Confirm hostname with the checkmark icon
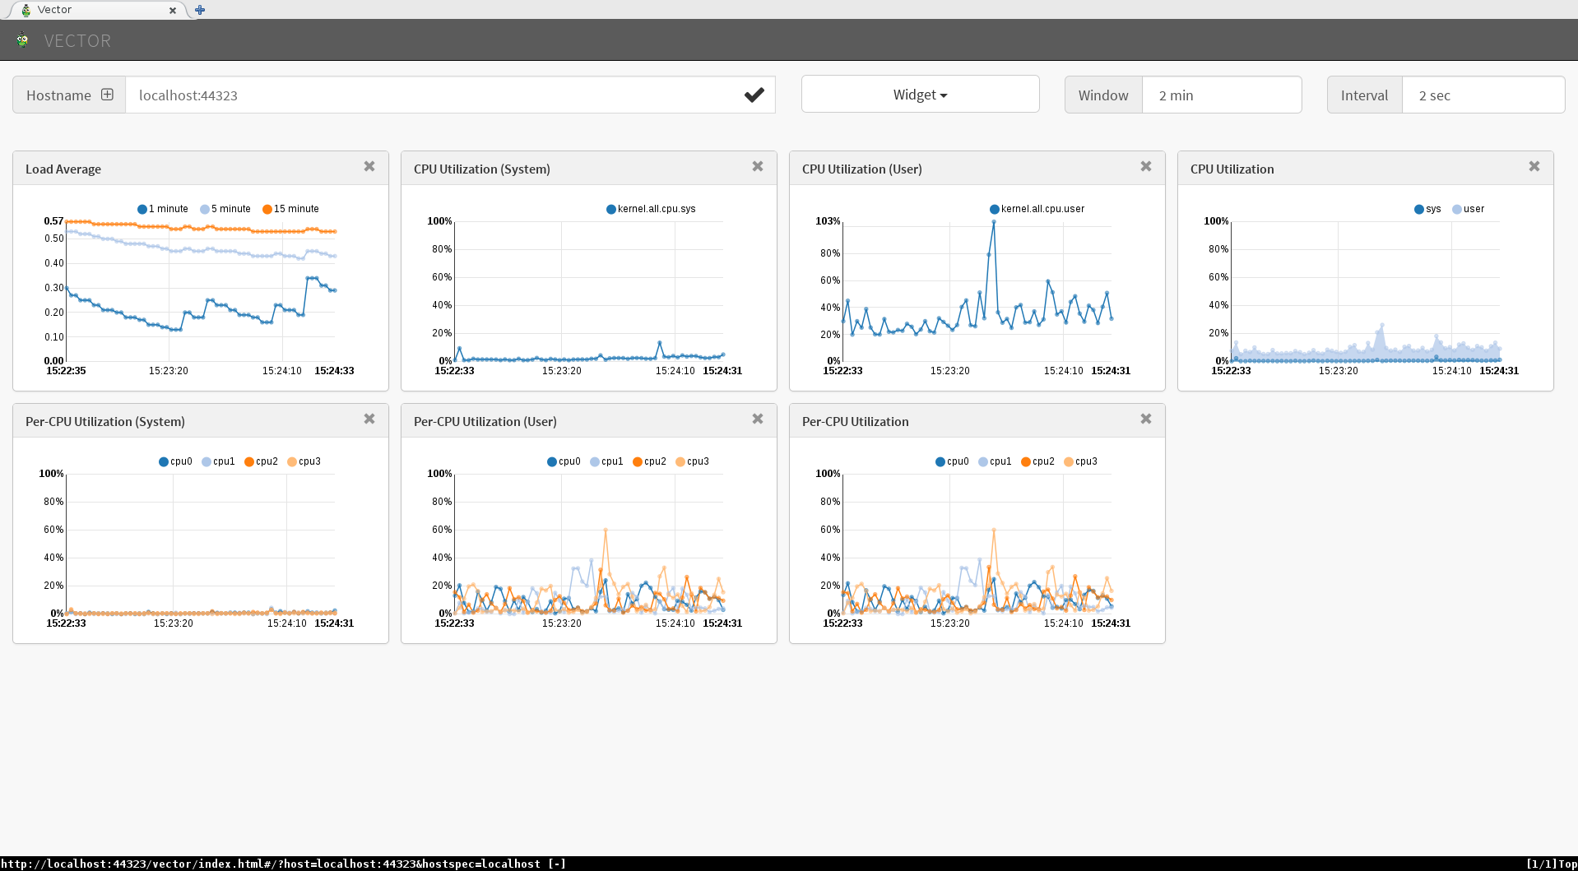1578x871 pixels. point(754,95)
